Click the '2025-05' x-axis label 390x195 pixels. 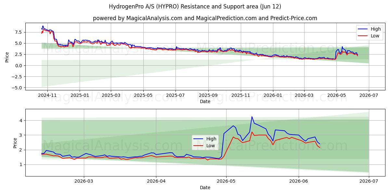coord(143,96)
